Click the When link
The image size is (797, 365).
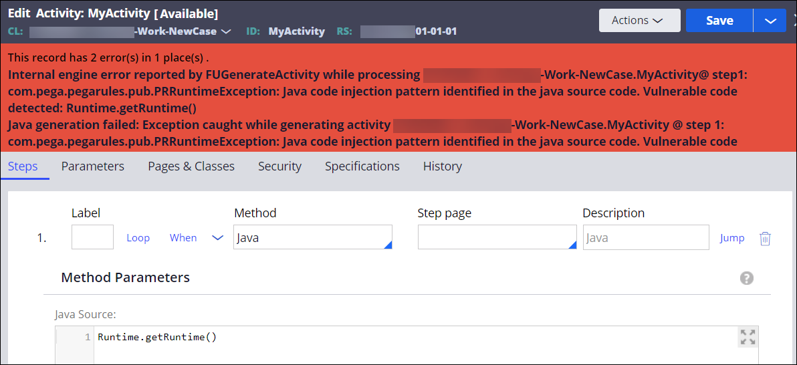(183, 238)
